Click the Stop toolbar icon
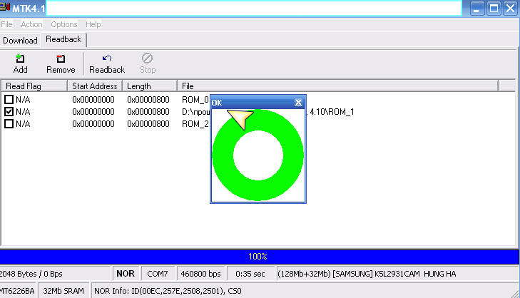Viewport: 520px width, 298px height. tap(148, 63)
